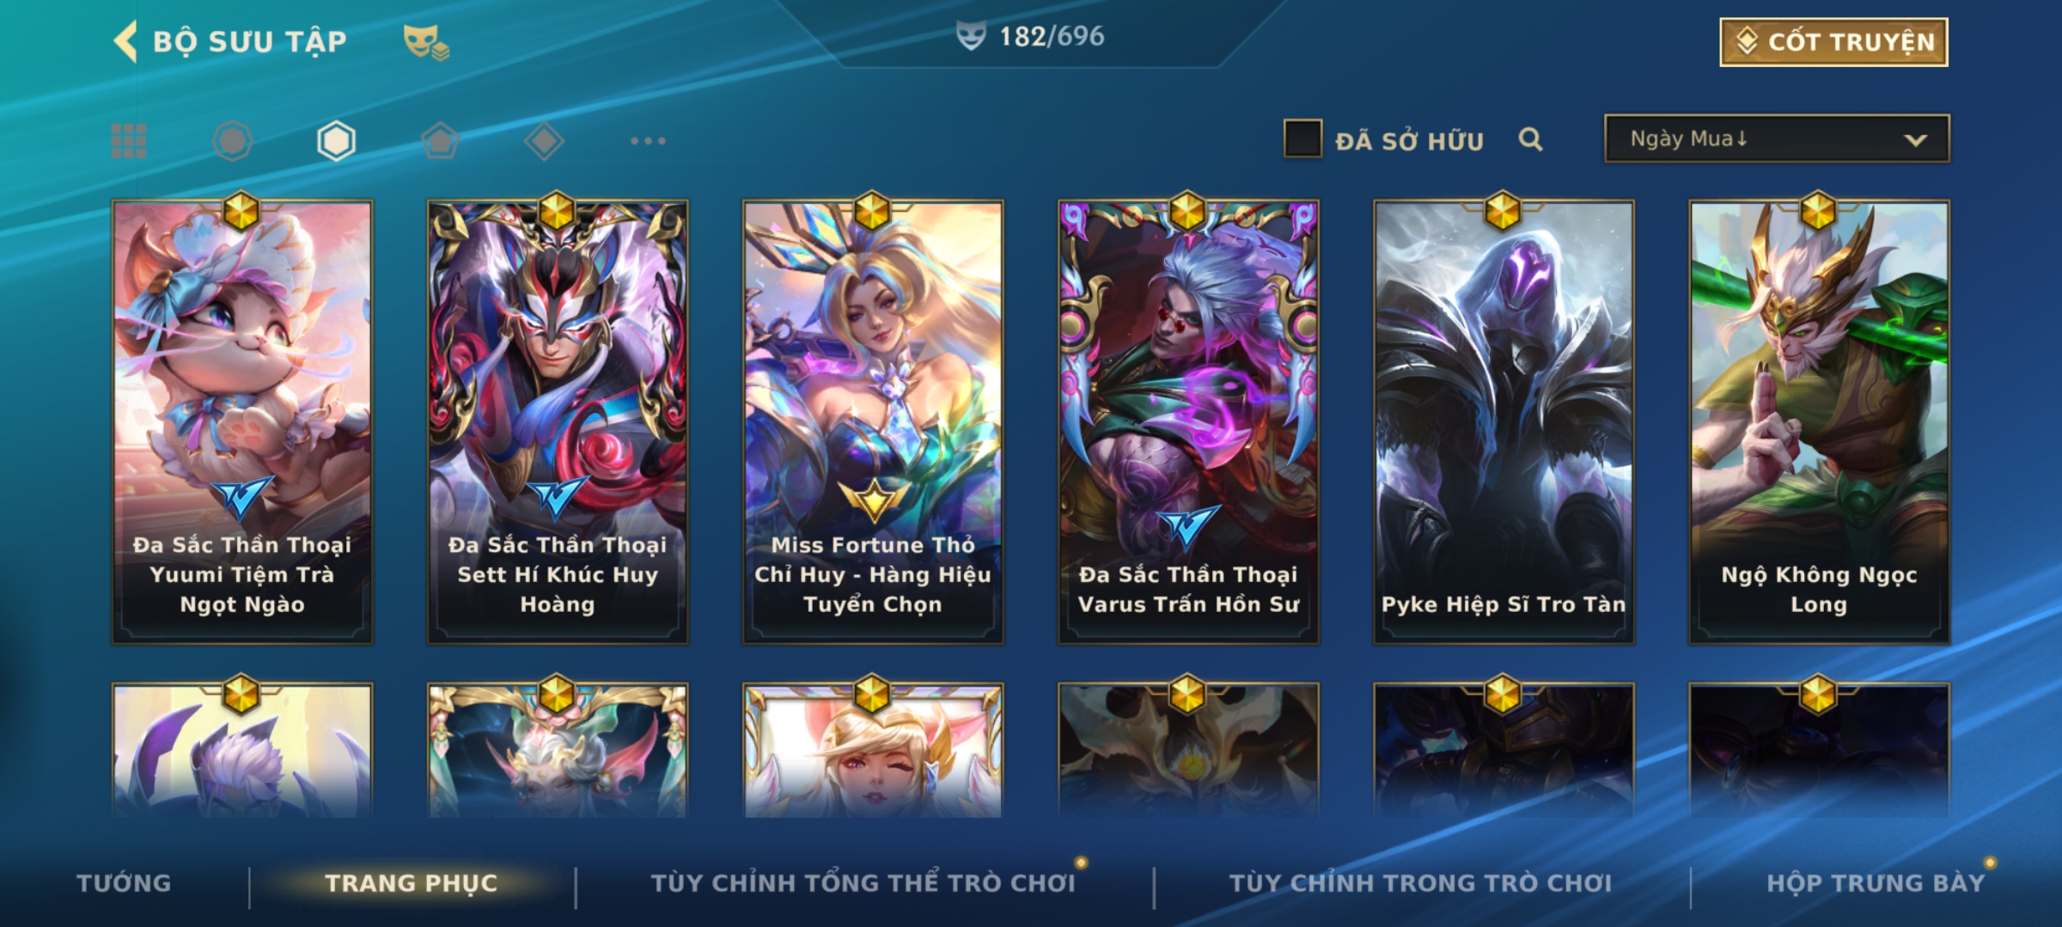Screen dimensions: 2062x927
Task: Open the Cốt Truyện button
Action: click(x=1833, y=42)
